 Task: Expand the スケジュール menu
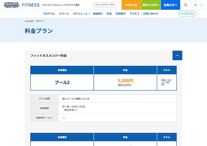tap(81, 14)
